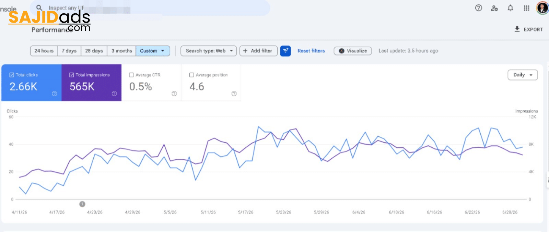Click Total impressions help icon
Viewport: 549px width, 232px height.
114,94
